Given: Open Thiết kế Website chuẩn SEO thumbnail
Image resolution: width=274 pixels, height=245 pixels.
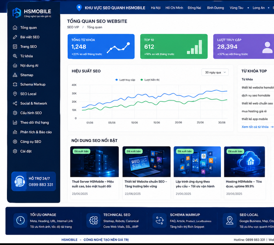Looking at the screenshot, I should pos(146,162).
